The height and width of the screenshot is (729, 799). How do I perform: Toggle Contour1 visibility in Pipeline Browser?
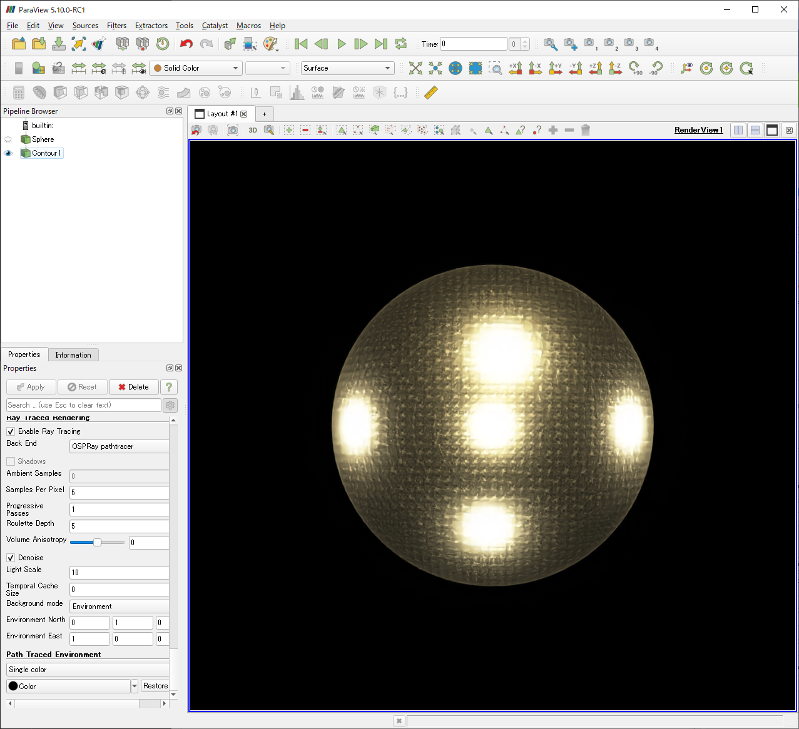coord(8,153)
